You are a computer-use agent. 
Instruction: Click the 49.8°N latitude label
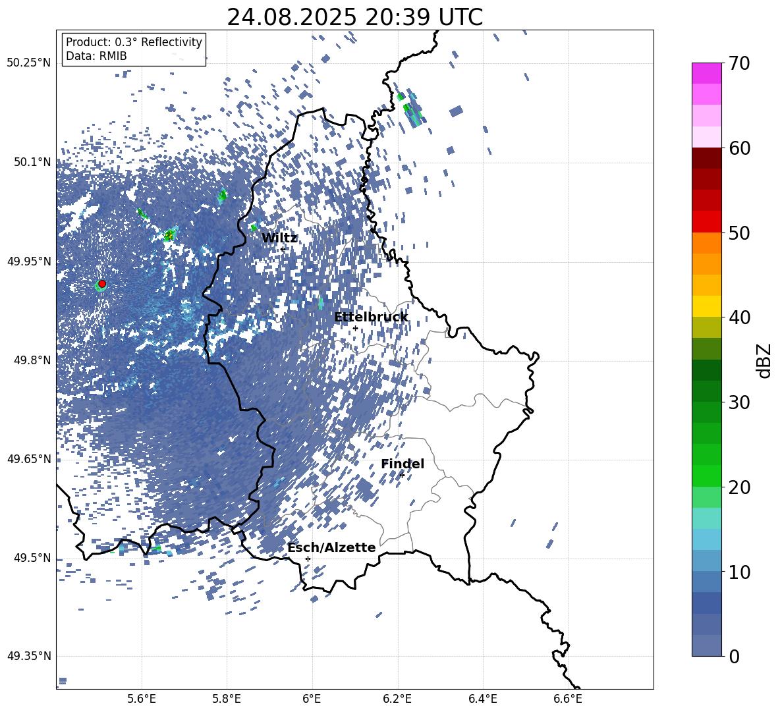pyautogui.click(x=32, y=360)
